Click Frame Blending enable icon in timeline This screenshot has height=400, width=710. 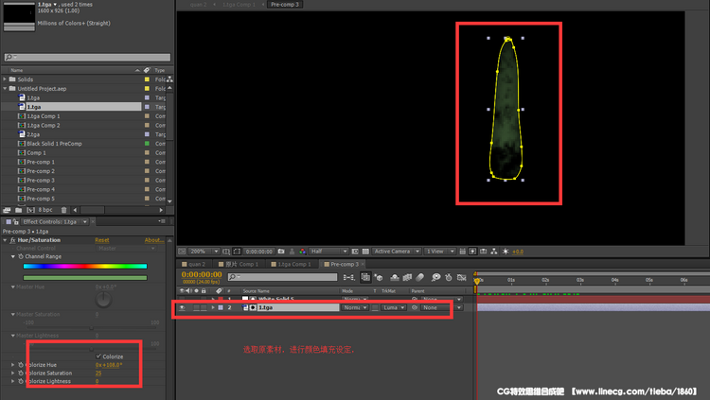407,277
